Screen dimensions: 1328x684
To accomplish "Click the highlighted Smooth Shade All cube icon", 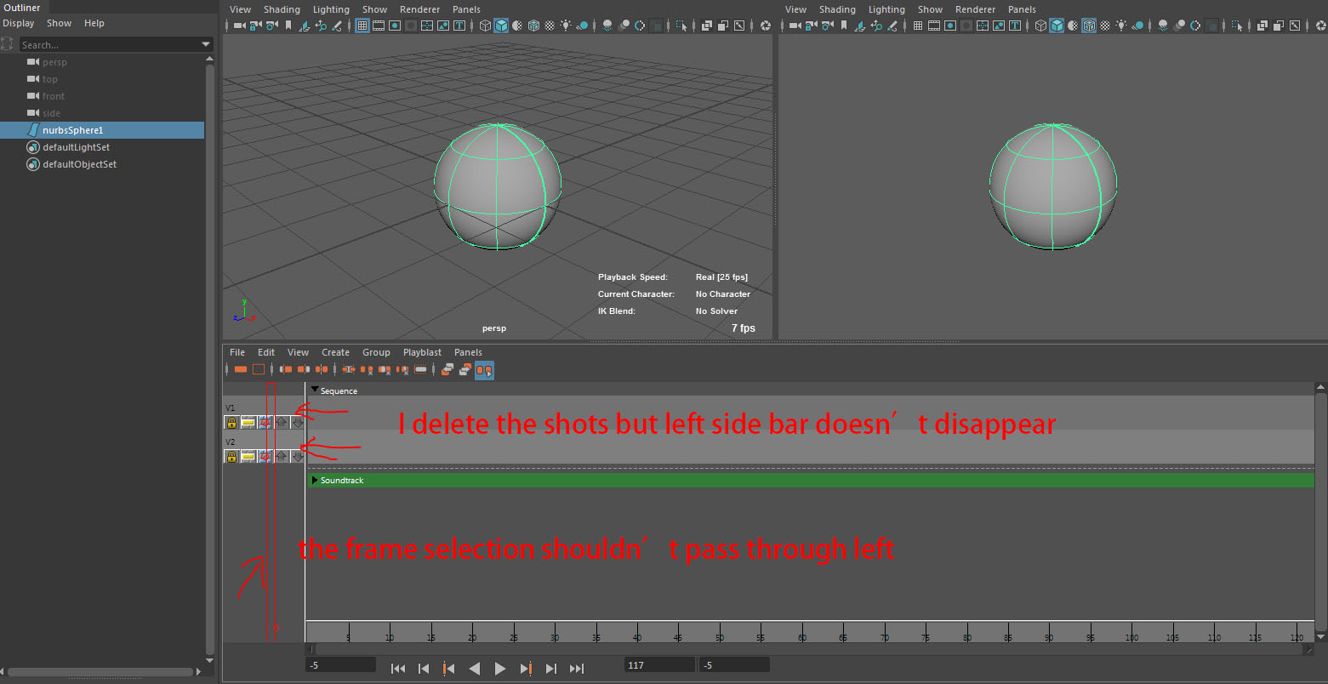I will click(x=501, y=26).
